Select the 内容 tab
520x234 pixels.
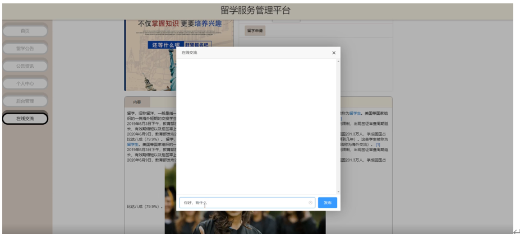pyautogui.click(x=137, y=102)
